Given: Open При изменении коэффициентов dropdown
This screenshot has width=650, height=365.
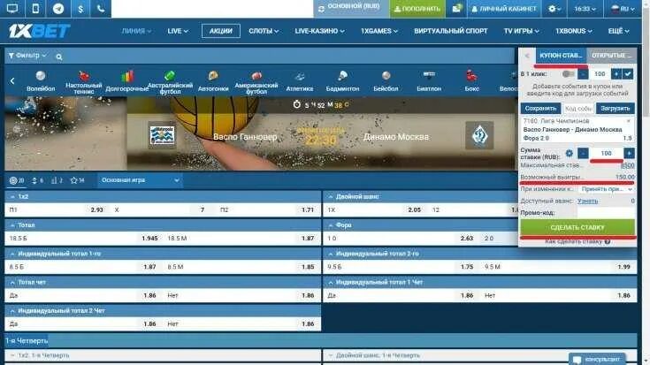Looking at the screenshot, I should [607, 189].
